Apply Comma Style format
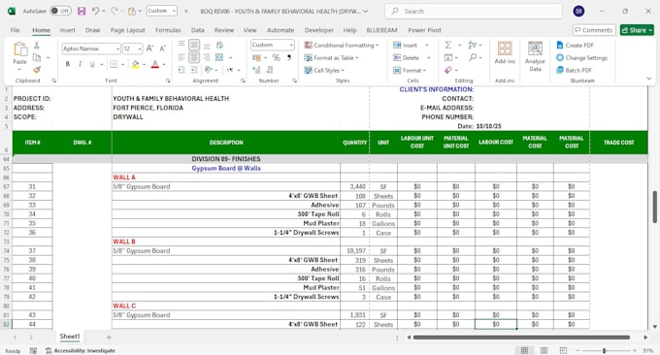 (x=289, y=57)
